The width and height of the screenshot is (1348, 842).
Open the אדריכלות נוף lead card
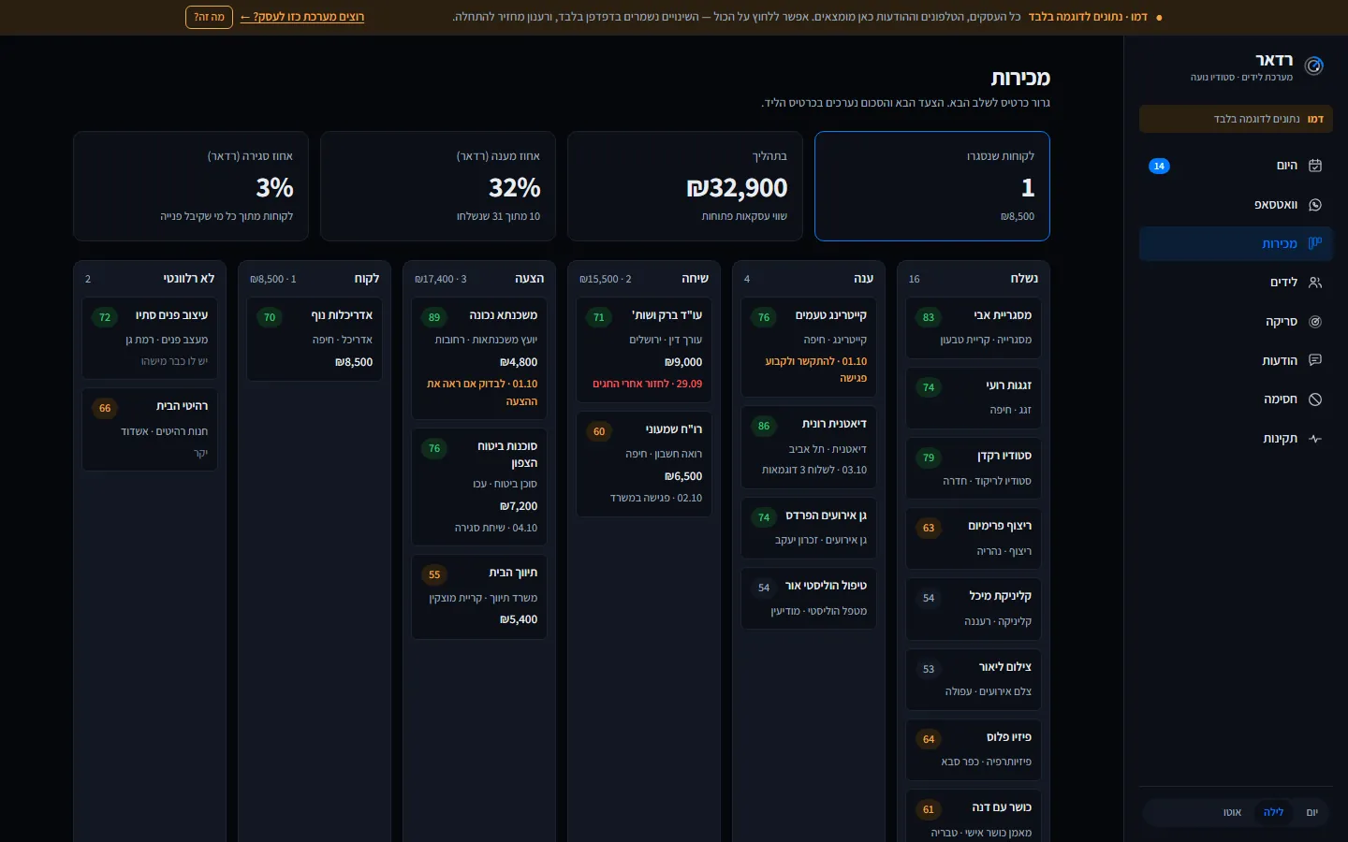pos(315,340)
